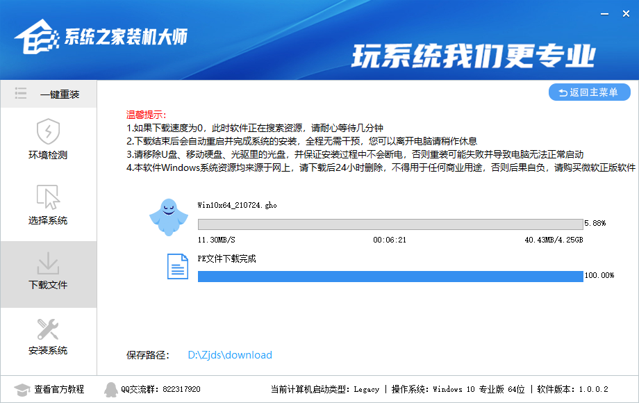Click 软件版本 1.0.0.2 status entry
The height and width of the screenshot is (403, 639).
click(x=572, y=390)
